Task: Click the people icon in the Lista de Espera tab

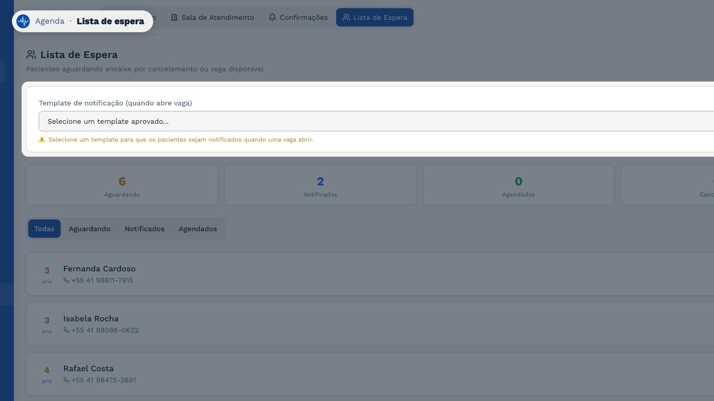Action: click(x=347, y=17)
